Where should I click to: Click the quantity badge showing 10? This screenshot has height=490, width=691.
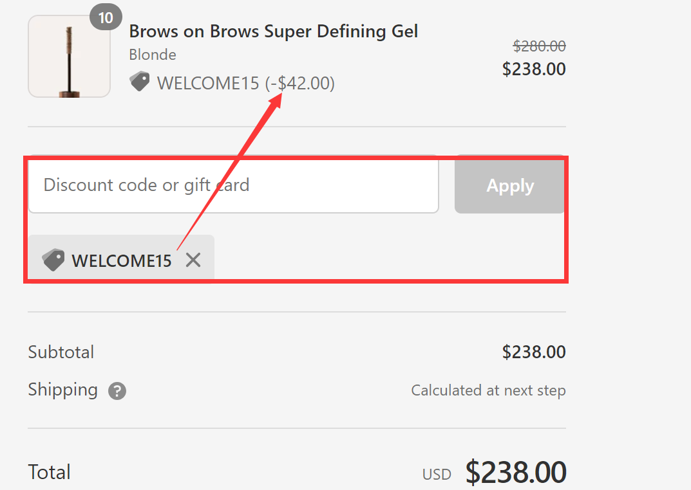click(x=105, y=17)
